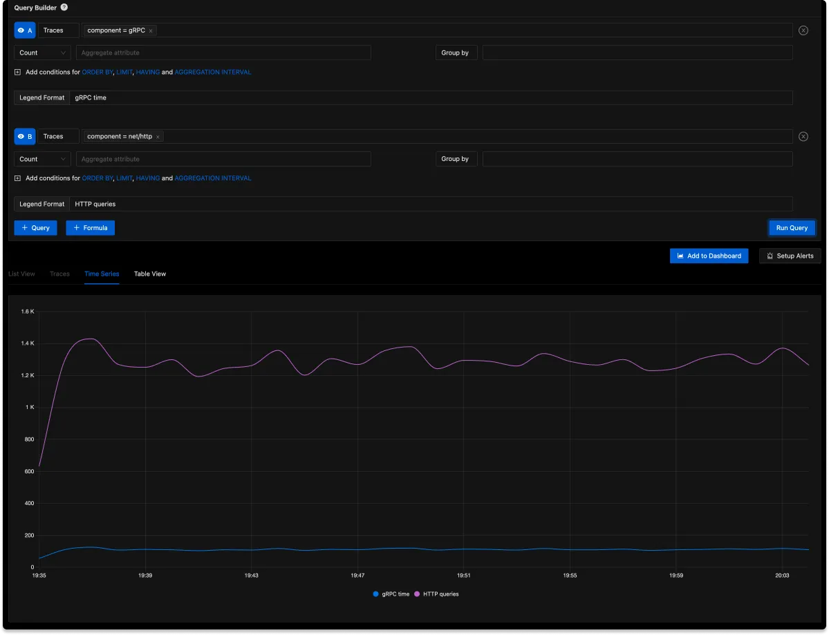
Task: Click the 20:03 x-axis time label
Action: 782,576
